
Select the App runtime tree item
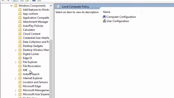[30, 14]
